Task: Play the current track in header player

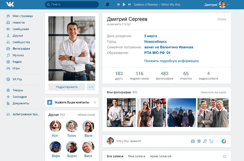Action: click(124, 4)
